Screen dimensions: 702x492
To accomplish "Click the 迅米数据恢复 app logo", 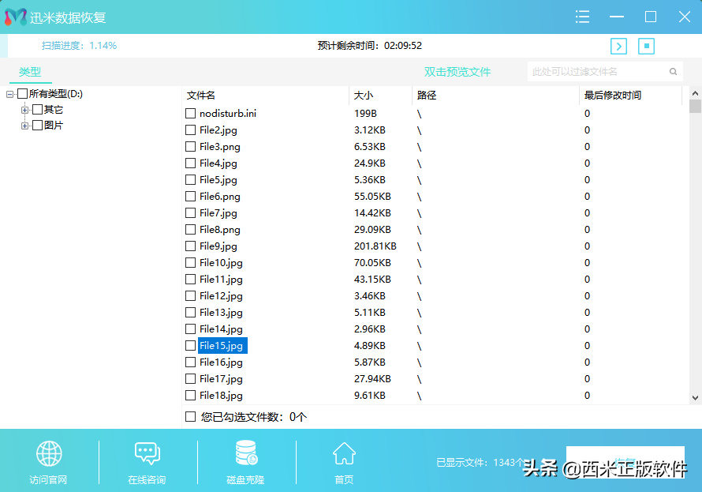I will coord(16,17).
